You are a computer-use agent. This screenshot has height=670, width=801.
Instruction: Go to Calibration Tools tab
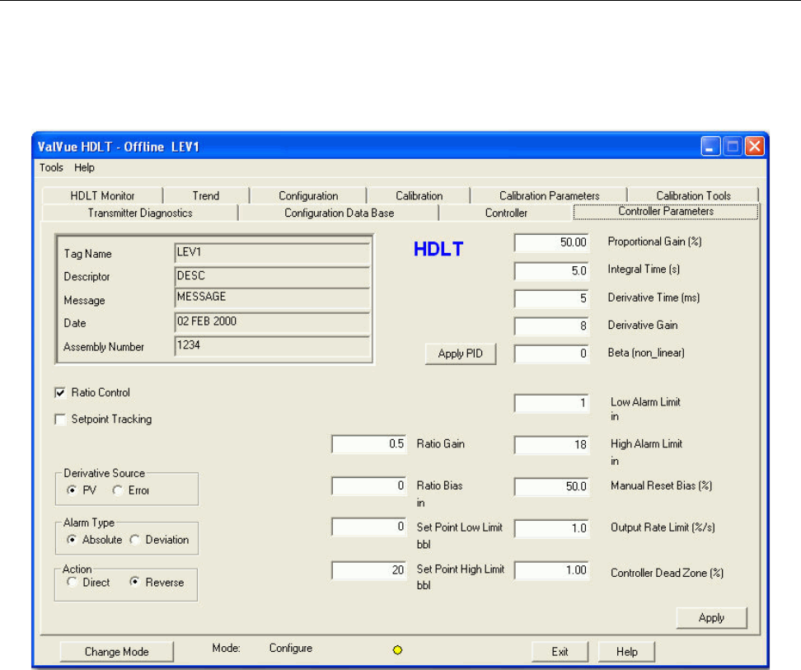click(x=693, y=195)
